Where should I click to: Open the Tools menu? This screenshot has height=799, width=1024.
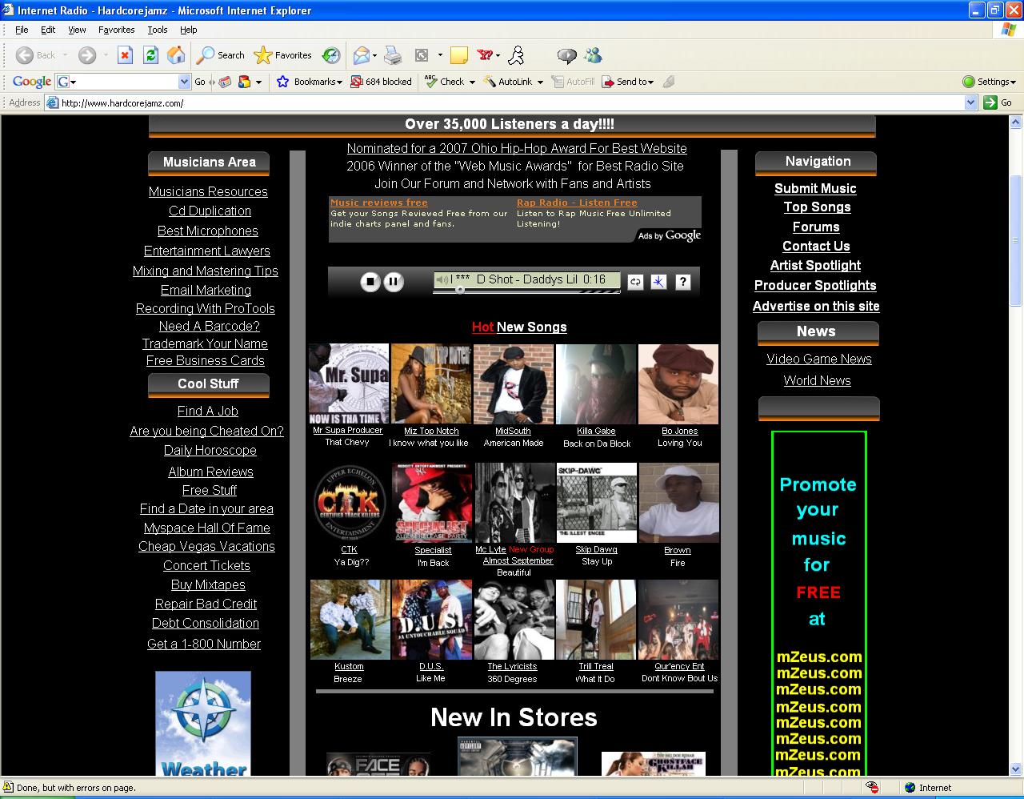pyautogui.click(x=158, y=30)
